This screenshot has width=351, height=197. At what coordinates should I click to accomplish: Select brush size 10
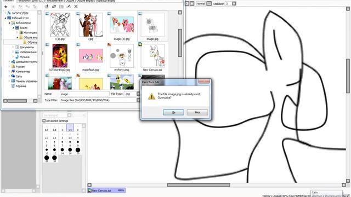pos(47,151)
